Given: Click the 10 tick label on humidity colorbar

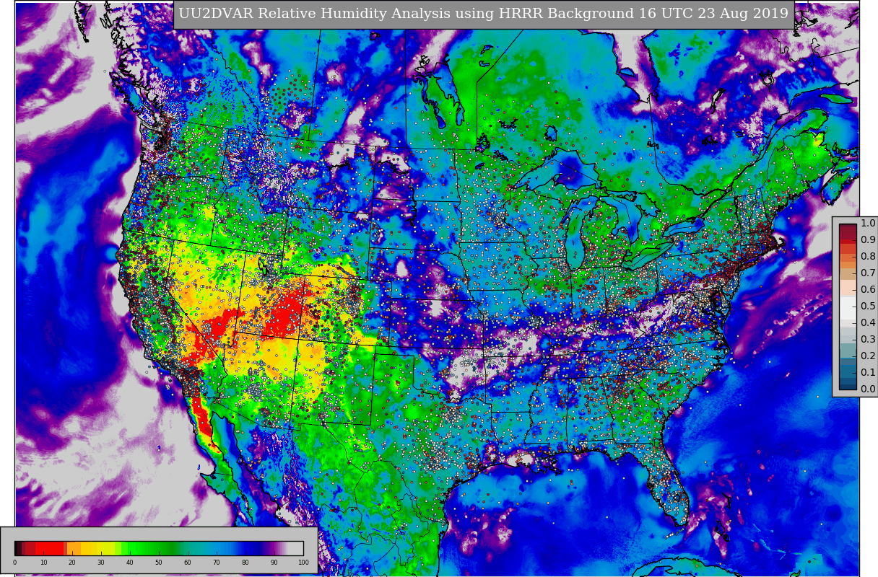Looking at the screenshot, I should pos(43,563).
